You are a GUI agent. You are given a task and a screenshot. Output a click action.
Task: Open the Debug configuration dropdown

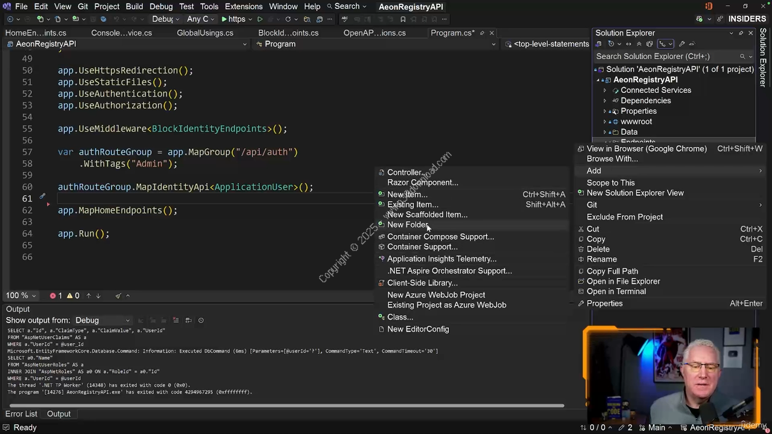(x=165, y=19)
